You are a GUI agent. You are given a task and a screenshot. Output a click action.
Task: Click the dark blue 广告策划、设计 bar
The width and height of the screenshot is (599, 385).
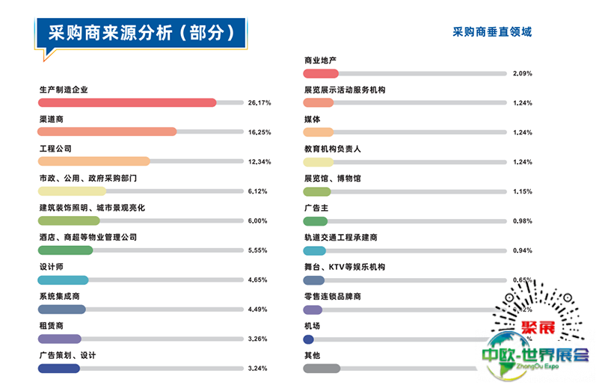point(58,369)
